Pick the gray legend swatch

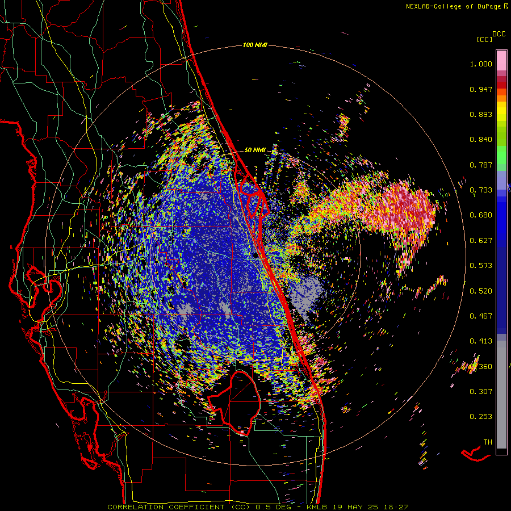(501, 395)
